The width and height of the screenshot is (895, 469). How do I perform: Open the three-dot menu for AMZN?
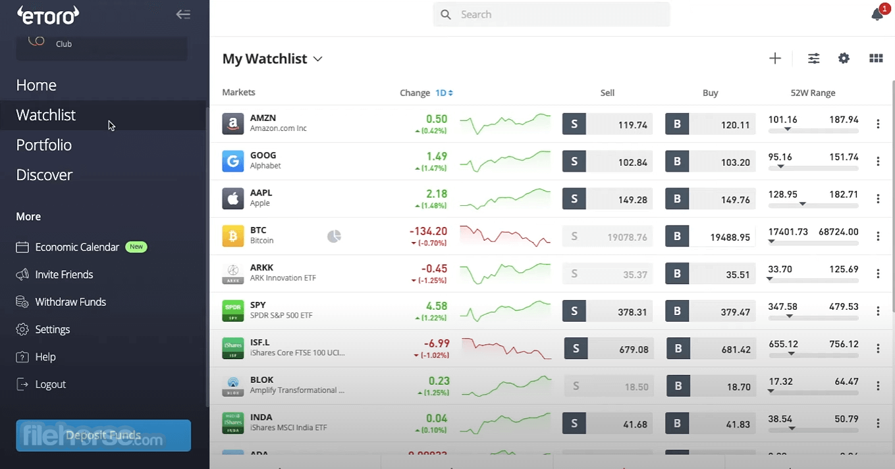click(878, 124)
